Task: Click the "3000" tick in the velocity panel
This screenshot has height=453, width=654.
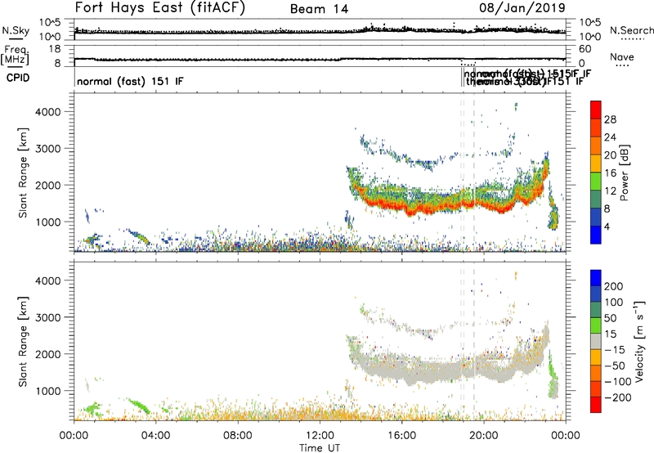Action: pyautogui.click(x=47, y=317)
